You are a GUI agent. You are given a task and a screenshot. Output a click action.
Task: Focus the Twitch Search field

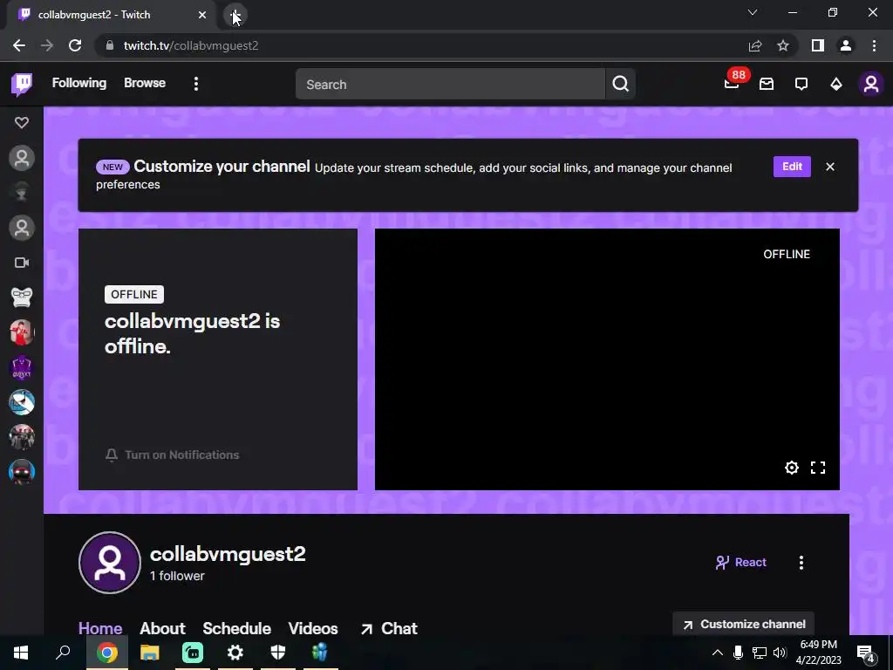coord(451,85)
